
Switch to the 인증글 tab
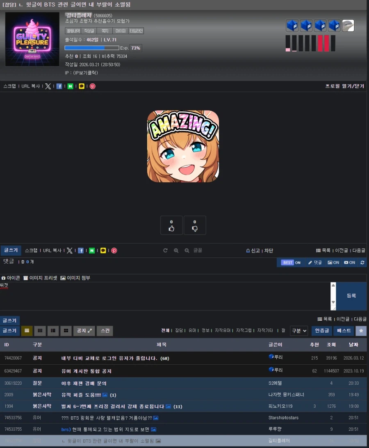321,331
